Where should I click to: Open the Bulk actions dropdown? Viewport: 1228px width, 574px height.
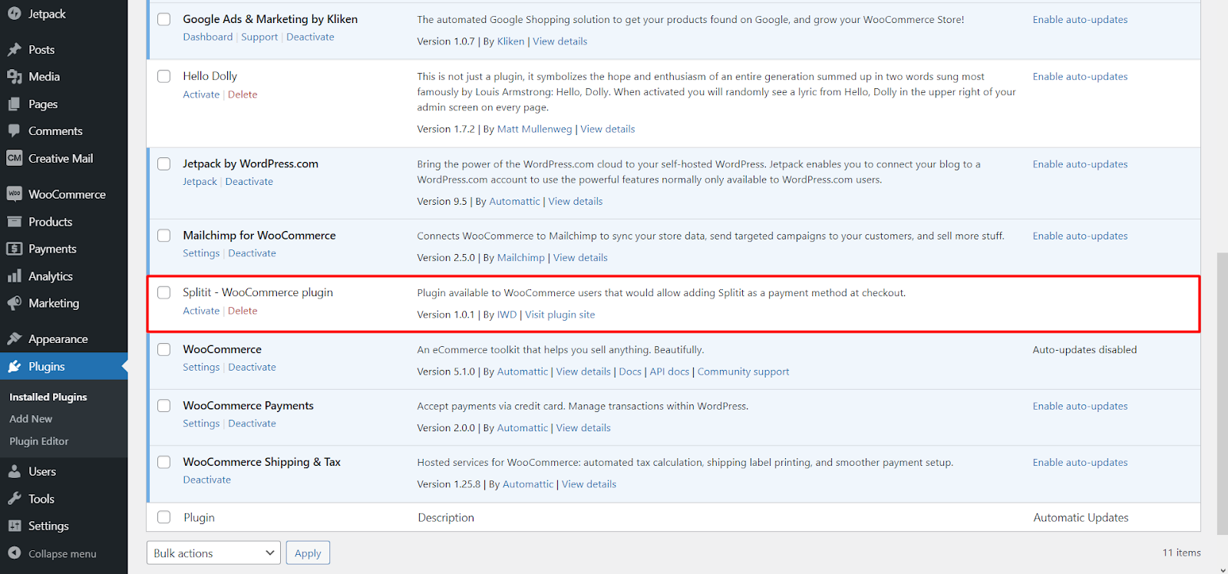[214, 553]
